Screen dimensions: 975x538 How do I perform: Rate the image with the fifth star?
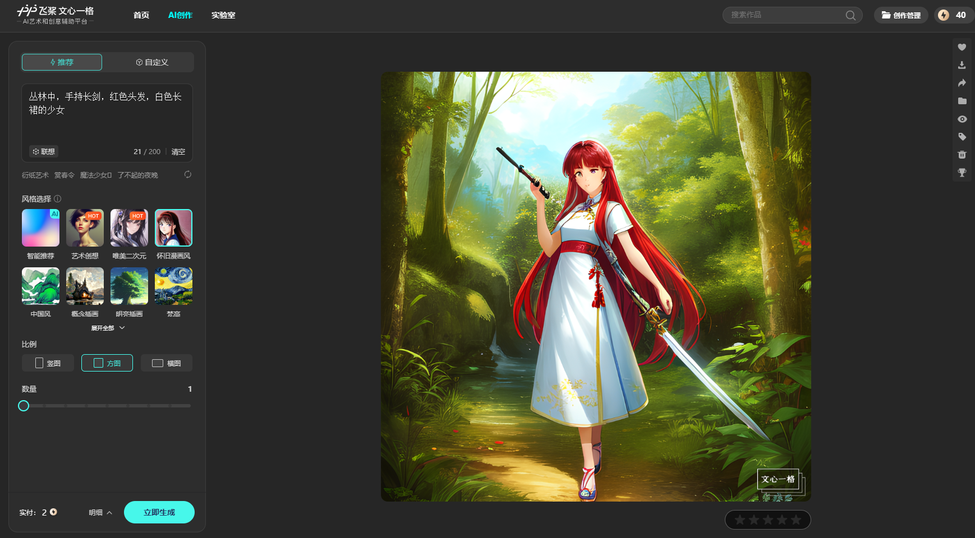[x=796, y=520]
